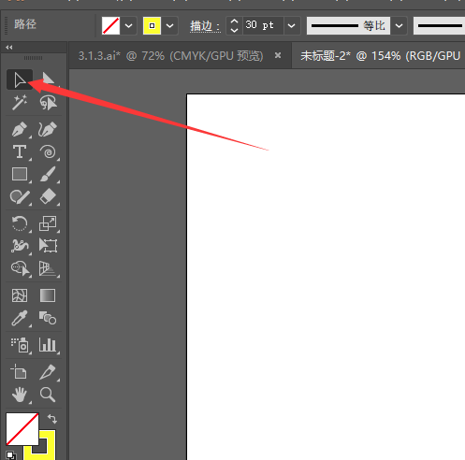This screenshot has height=460, width=465.
Task: Select the Paintbrush tool
Action: coord(48,174)
